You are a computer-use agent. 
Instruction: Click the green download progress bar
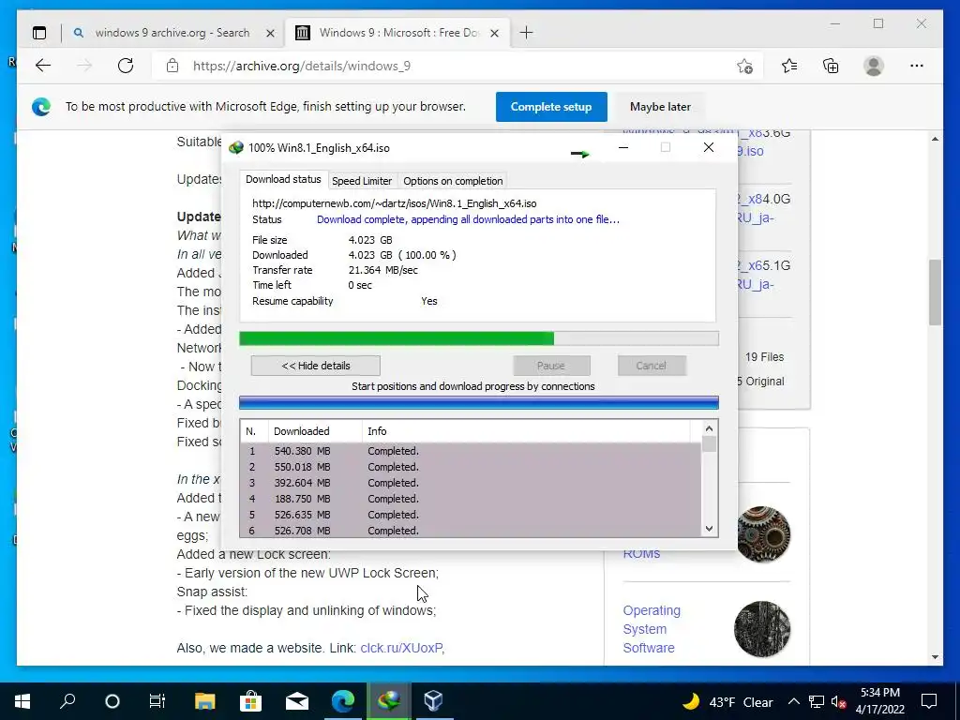coord(479,337)
